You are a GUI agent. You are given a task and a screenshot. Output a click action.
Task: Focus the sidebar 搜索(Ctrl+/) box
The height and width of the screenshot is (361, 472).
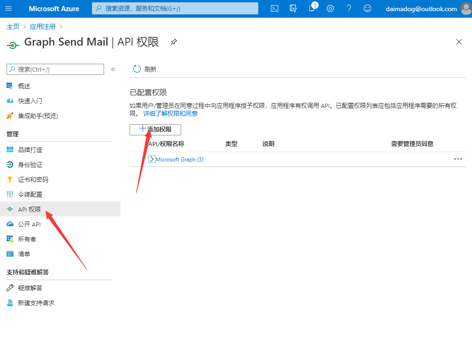click(55, 69)
